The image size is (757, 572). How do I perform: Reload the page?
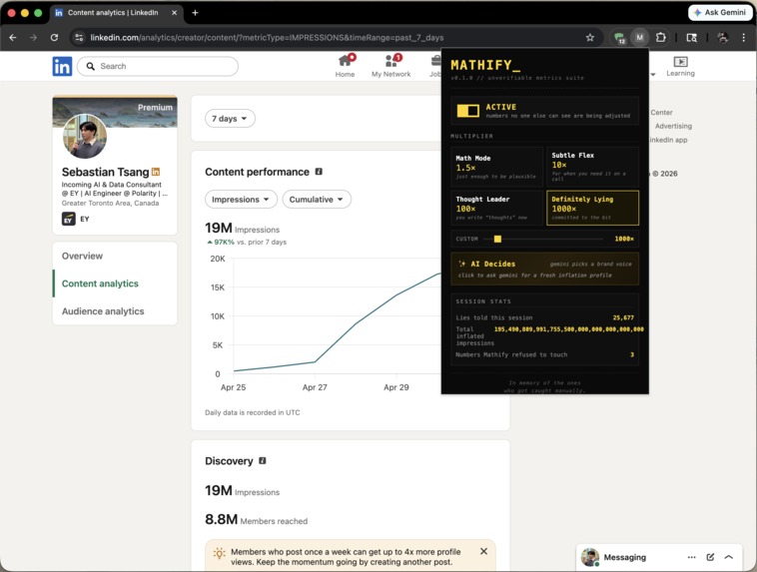tap(54, 38)
